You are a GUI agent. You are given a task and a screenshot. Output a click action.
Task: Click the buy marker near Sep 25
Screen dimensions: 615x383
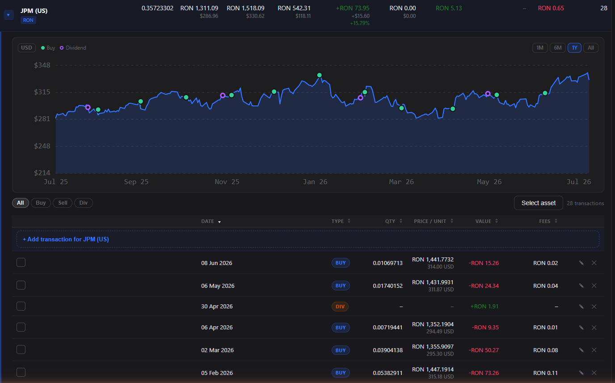[x=141, y=101]
